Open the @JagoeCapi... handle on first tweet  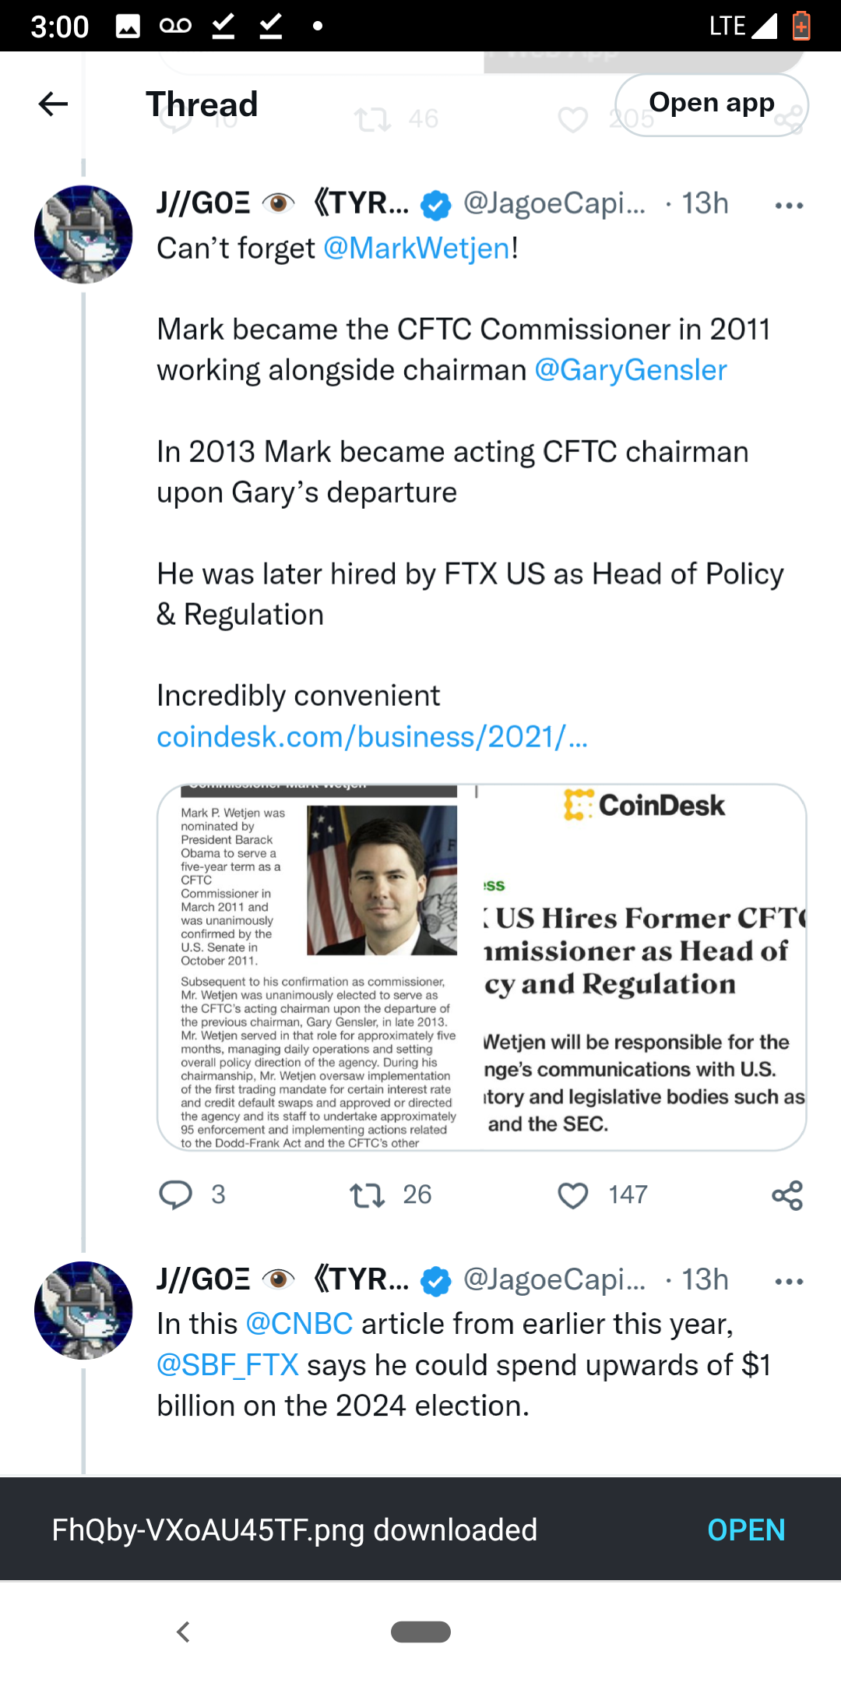pyautogui.click(x=554, y=203)
